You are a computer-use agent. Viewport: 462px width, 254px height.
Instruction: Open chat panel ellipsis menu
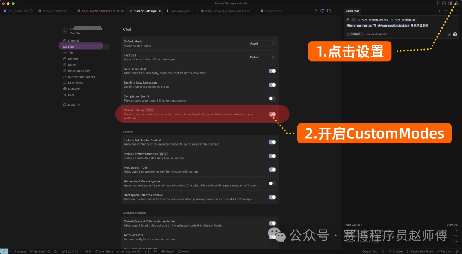click(457, 11)
